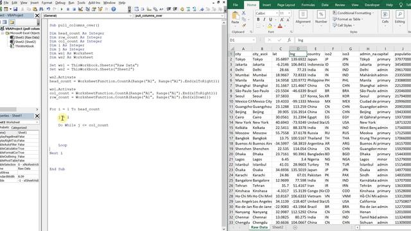The width and height of the screenshot is (411, 231).
Task: Close the Project Explorer pane
Action: coord(37,15)
